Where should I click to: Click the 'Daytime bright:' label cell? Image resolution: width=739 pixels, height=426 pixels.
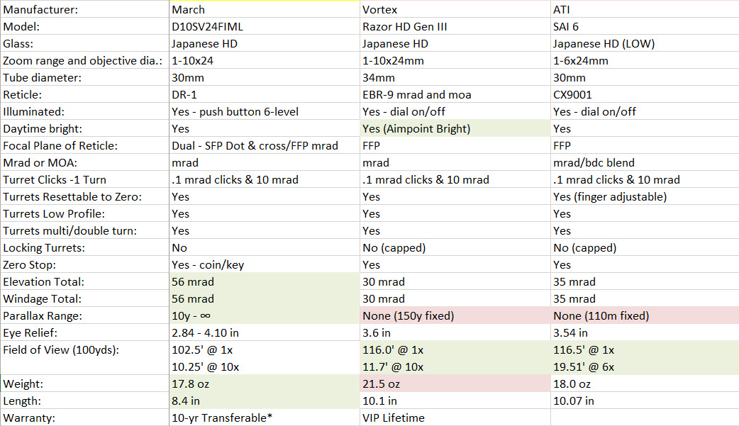[85, 128]
